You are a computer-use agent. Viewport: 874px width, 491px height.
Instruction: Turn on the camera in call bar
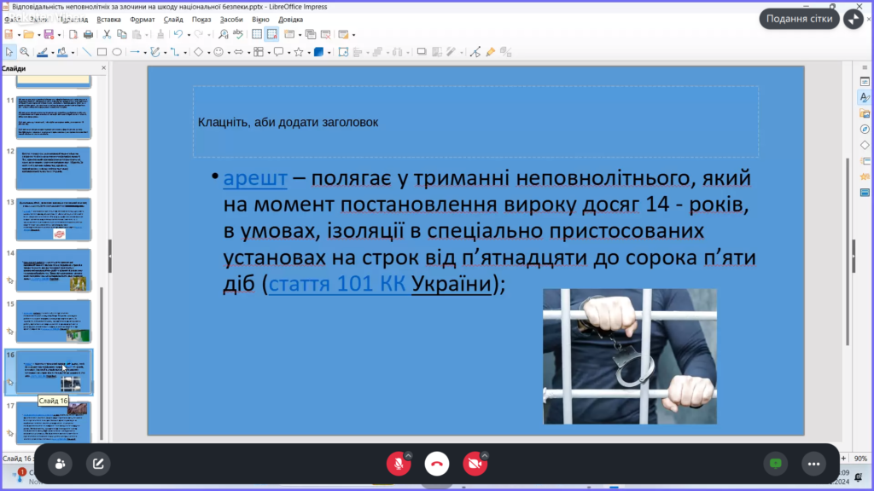click(x=474, y=463)
